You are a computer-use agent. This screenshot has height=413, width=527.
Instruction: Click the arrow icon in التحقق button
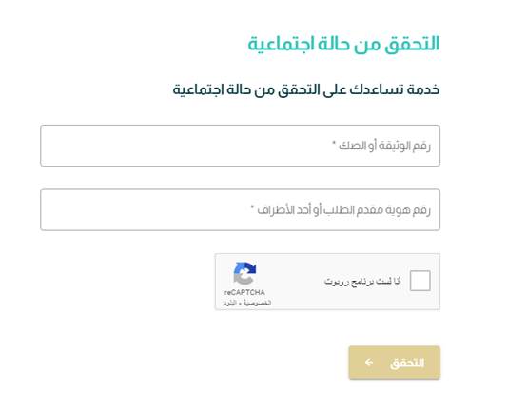click(369, 363)
